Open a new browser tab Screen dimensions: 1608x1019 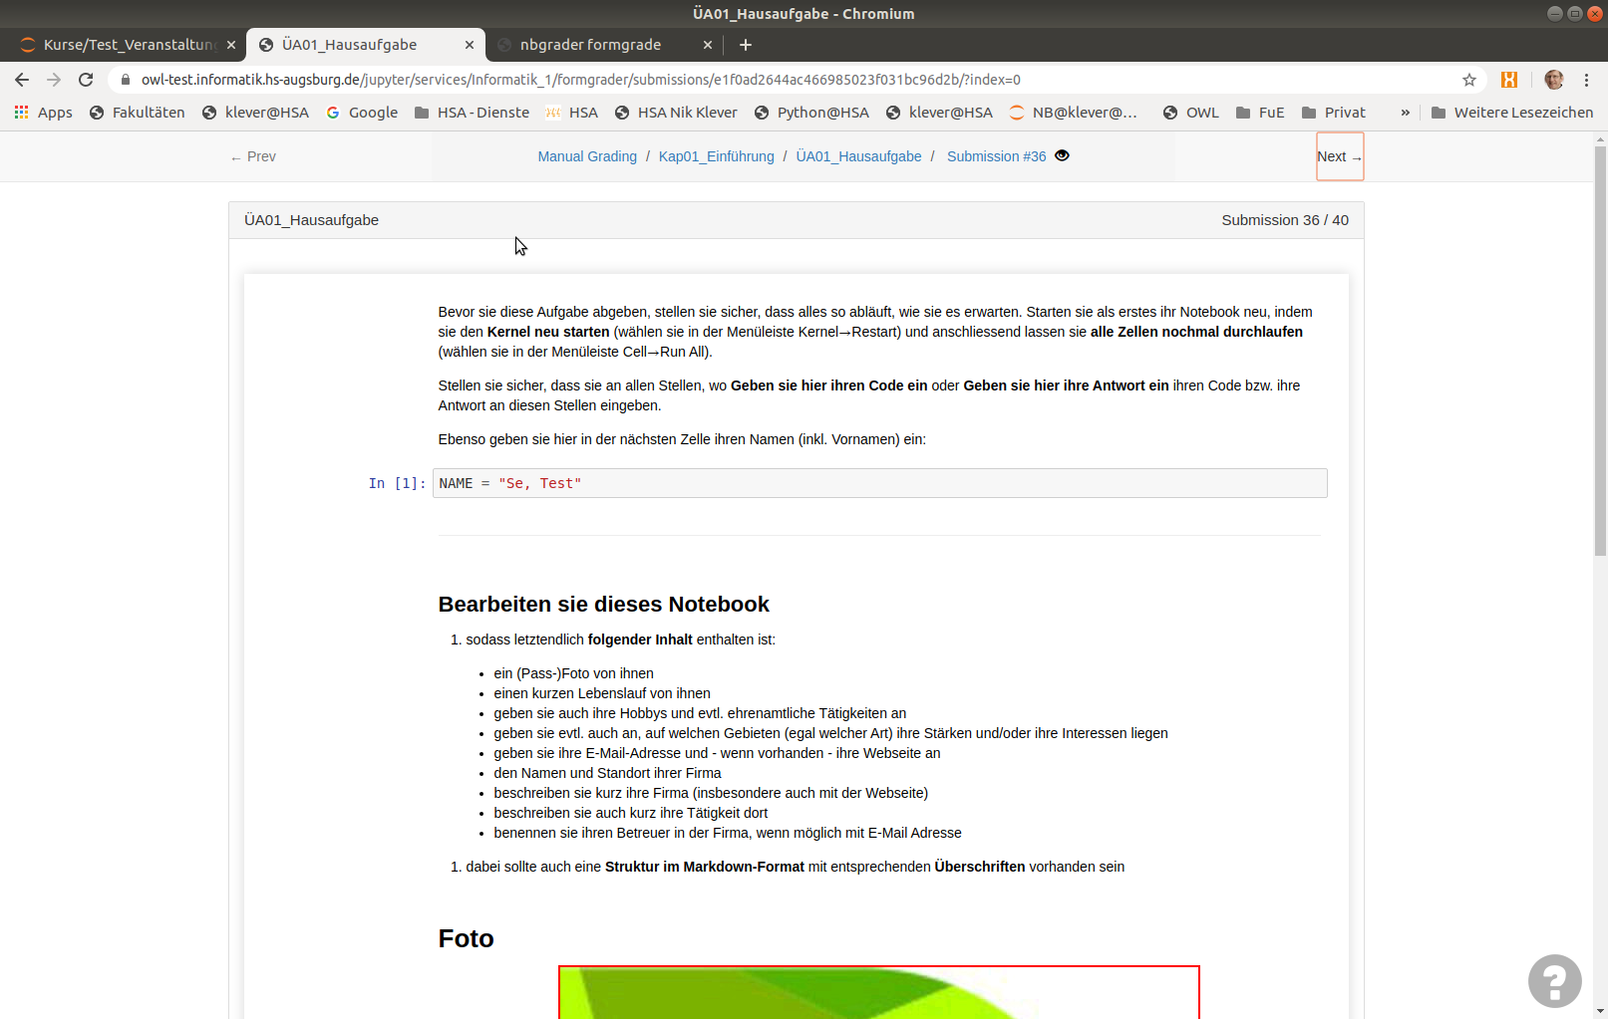point(746,45)
